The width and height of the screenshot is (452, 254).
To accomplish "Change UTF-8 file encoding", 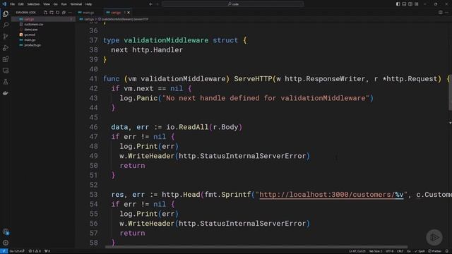I will (x=389, y=251).
